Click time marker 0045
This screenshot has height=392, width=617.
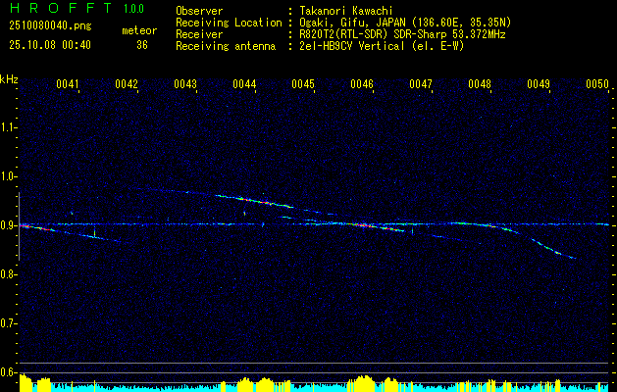[x=303, y=84]
